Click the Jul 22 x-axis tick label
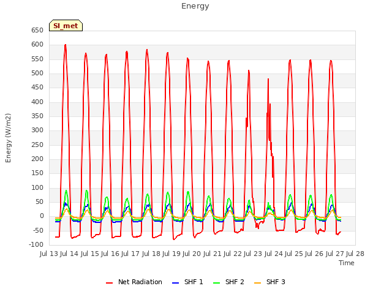 (x=233, y=254)
